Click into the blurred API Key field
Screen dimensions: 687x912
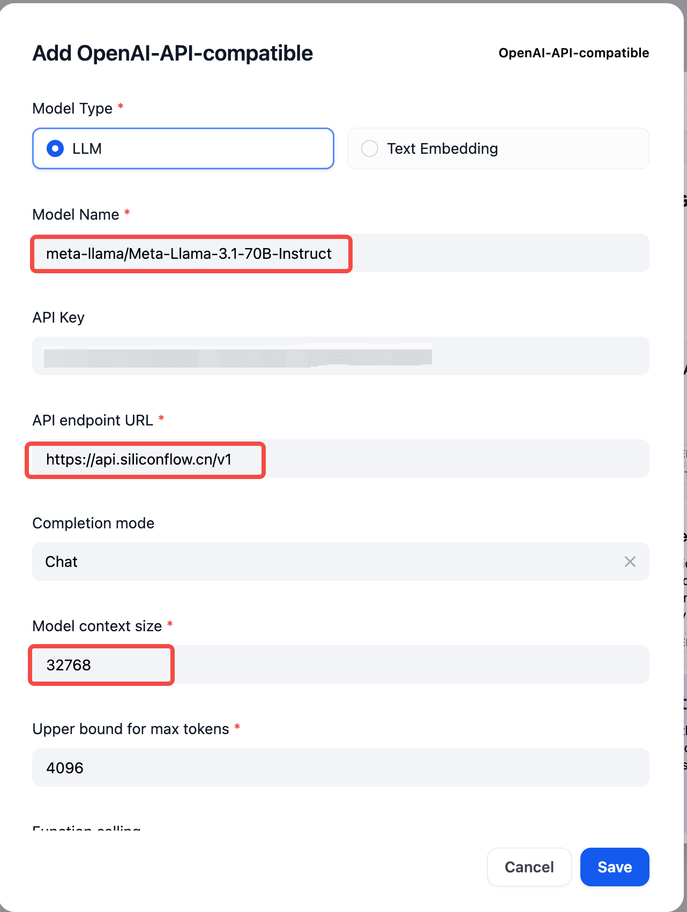(x=341, y=356)
